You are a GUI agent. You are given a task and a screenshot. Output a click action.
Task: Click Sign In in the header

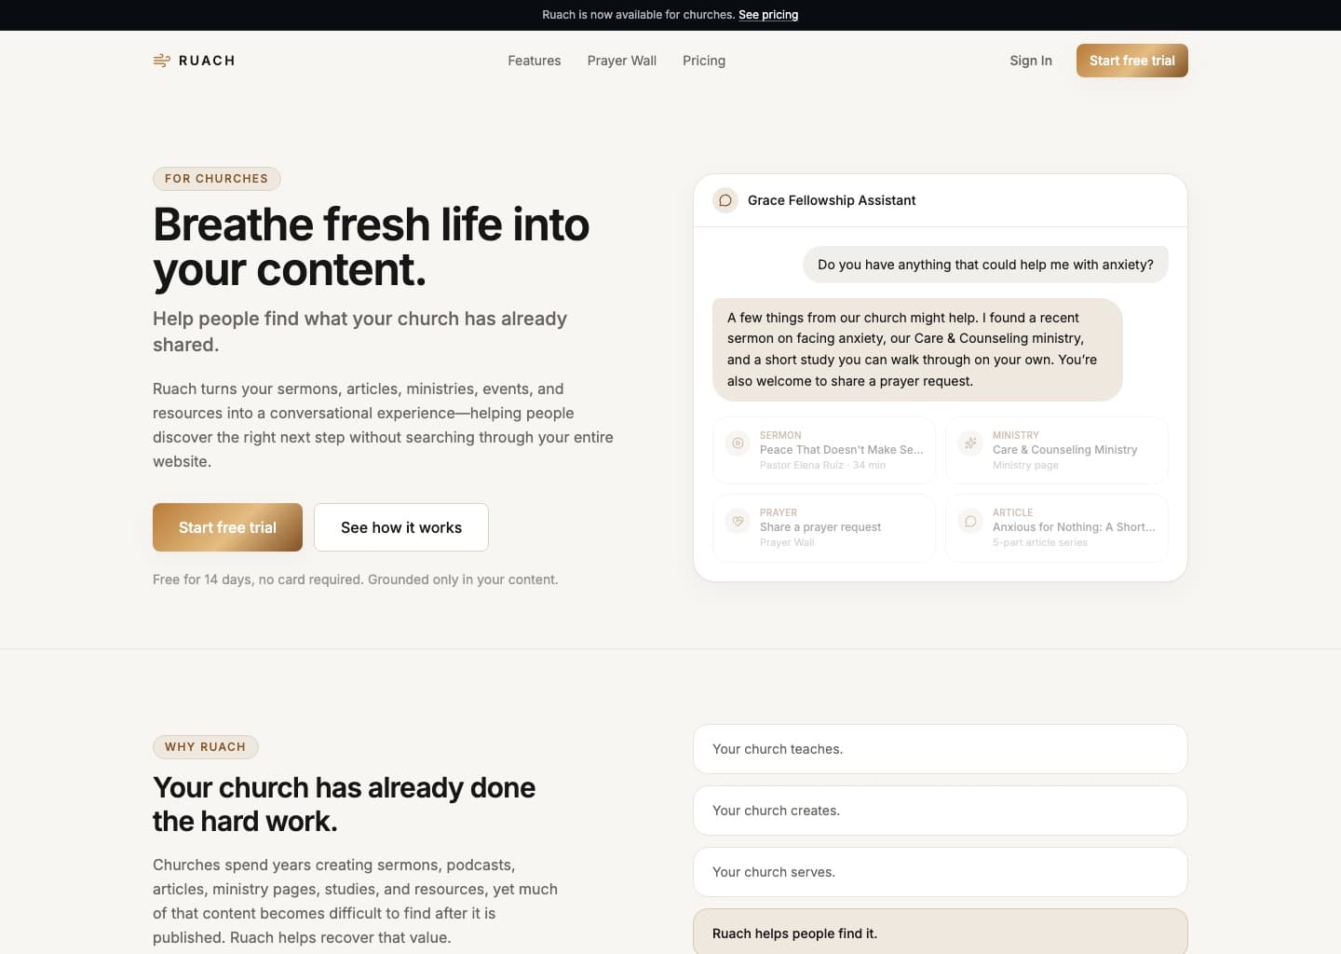[1031, 61]
